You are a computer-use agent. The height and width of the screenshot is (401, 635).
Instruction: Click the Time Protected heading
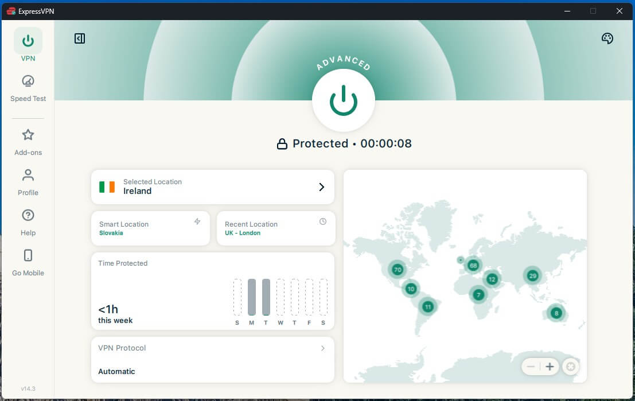[123, 263]
